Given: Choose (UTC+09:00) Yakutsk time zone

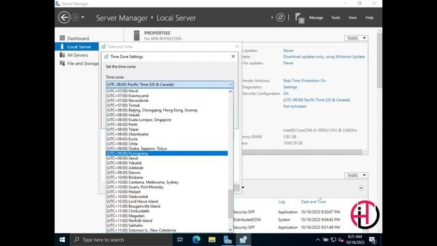Looking at the screenshot, I should pyautogui.click(x=167, y=163).
